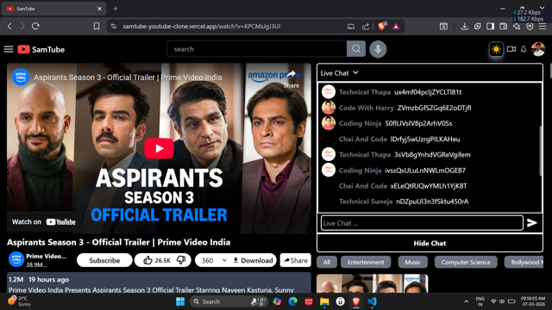The width and height of the screenshot is (552, 310).
Task: Close the SamTube tab
Action: [99, 9]
